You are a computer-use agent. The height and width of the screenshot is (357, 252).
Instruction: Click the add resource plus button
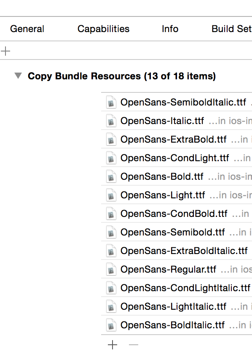pos(113,345)
